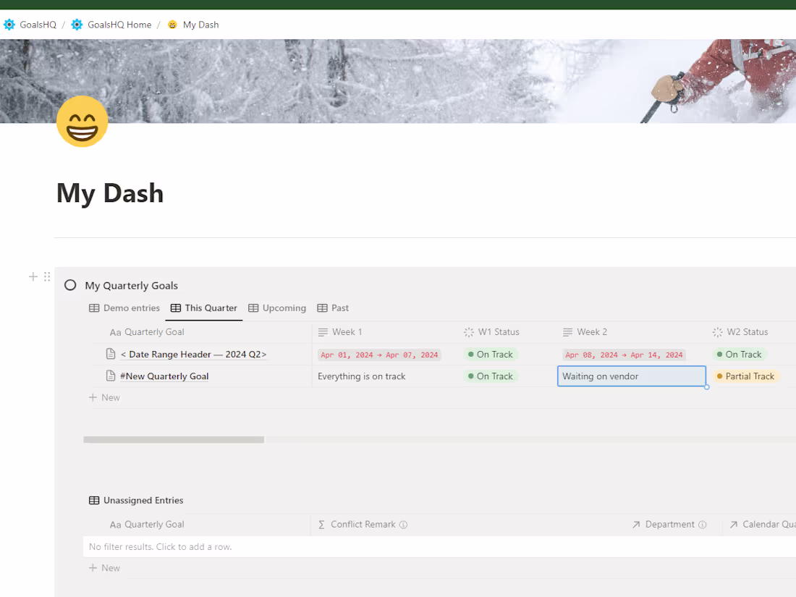
Task: Switch to the Upcoming tab
Action: pyautogui.click(x=277, y=308)
